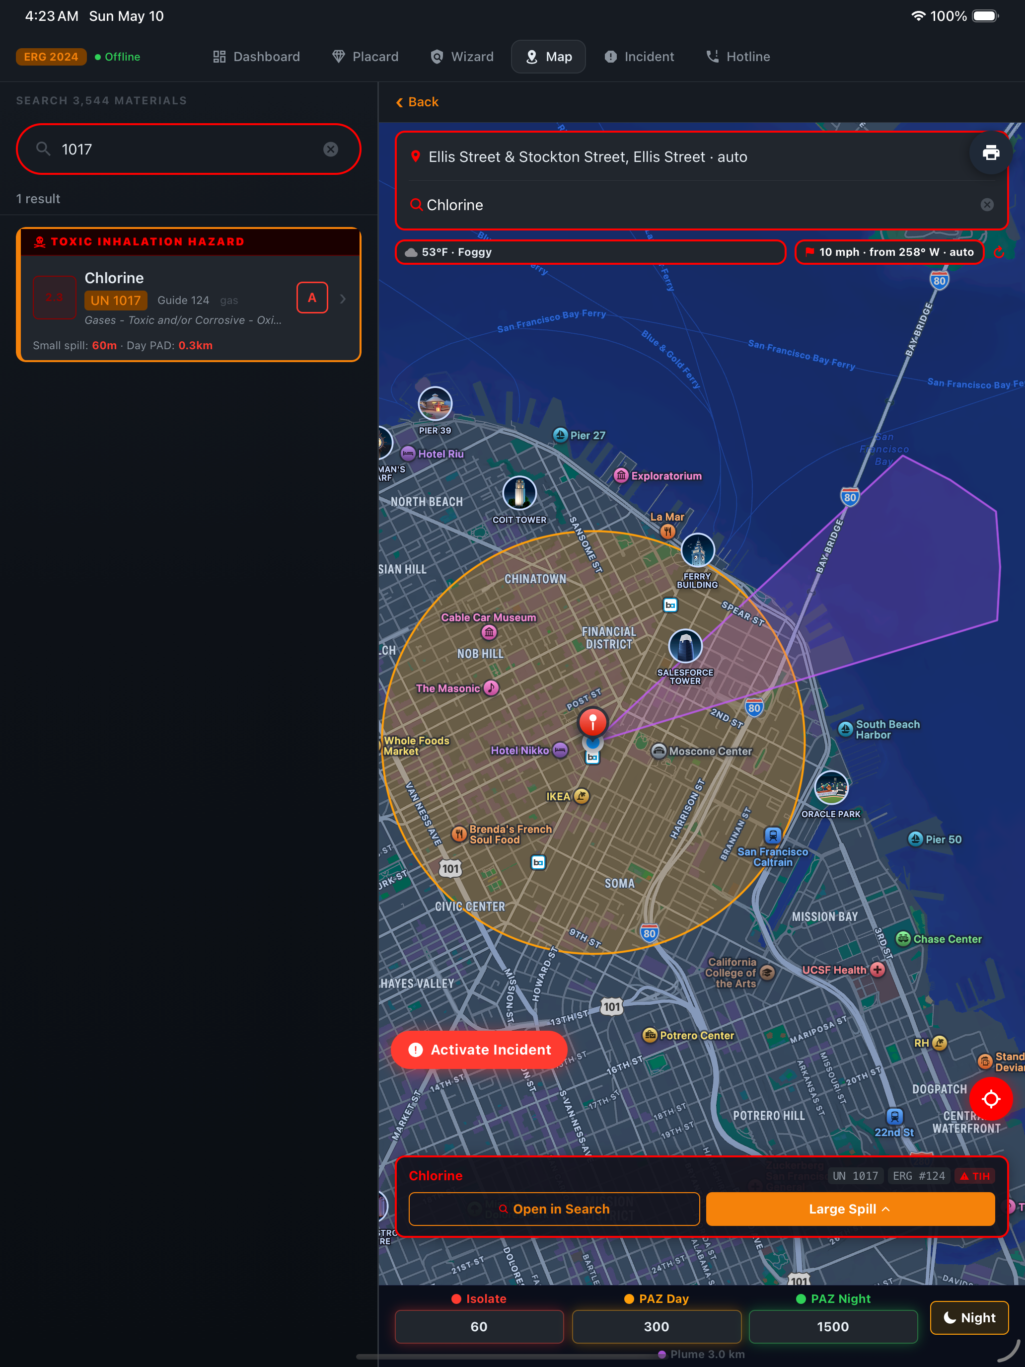Focus the materials search field
The width and height of the screenshot is (1025, 1367).
[x=188, y=149]
